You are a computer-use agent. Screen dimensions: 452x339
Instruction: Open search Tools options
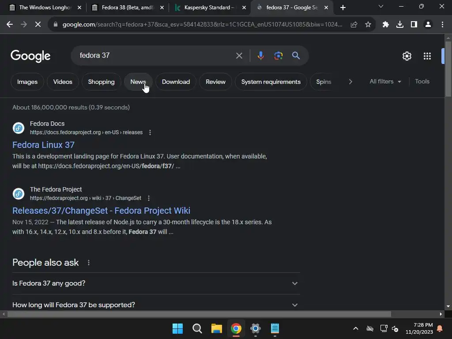pos(422,82)
